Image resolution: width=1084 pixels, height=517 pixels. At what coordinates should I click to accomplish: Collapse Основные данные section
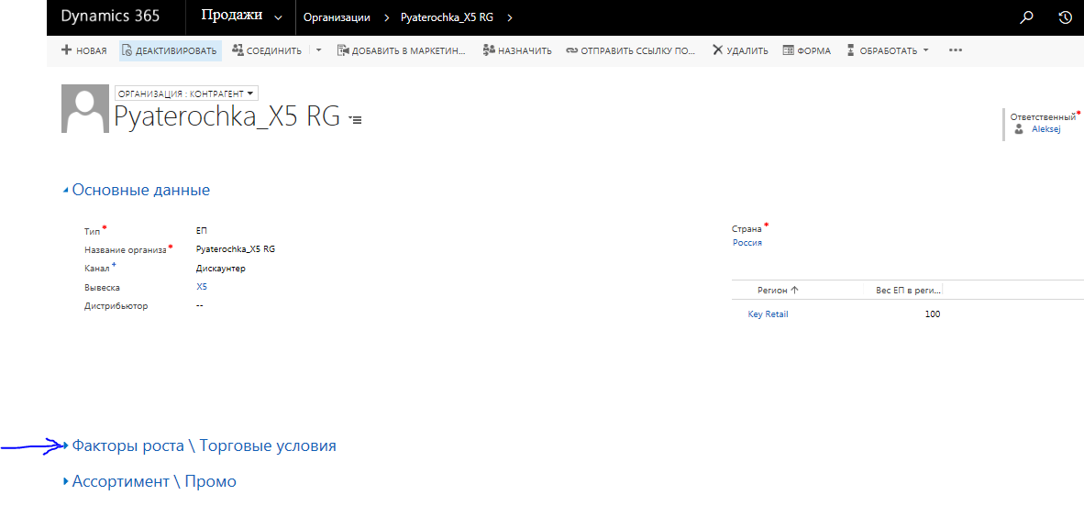click(137, 190)
